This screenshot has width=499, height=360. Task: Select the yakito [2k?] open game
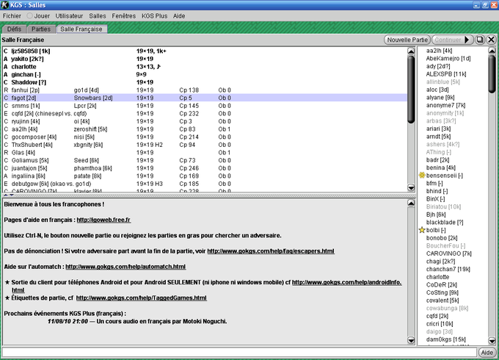[205, 59]
